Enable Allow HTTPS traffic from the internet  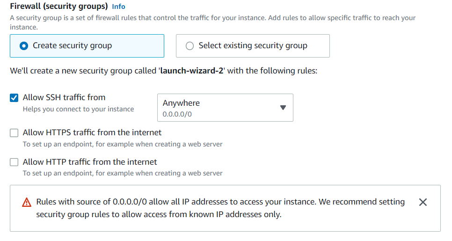(x=14, y=133)
